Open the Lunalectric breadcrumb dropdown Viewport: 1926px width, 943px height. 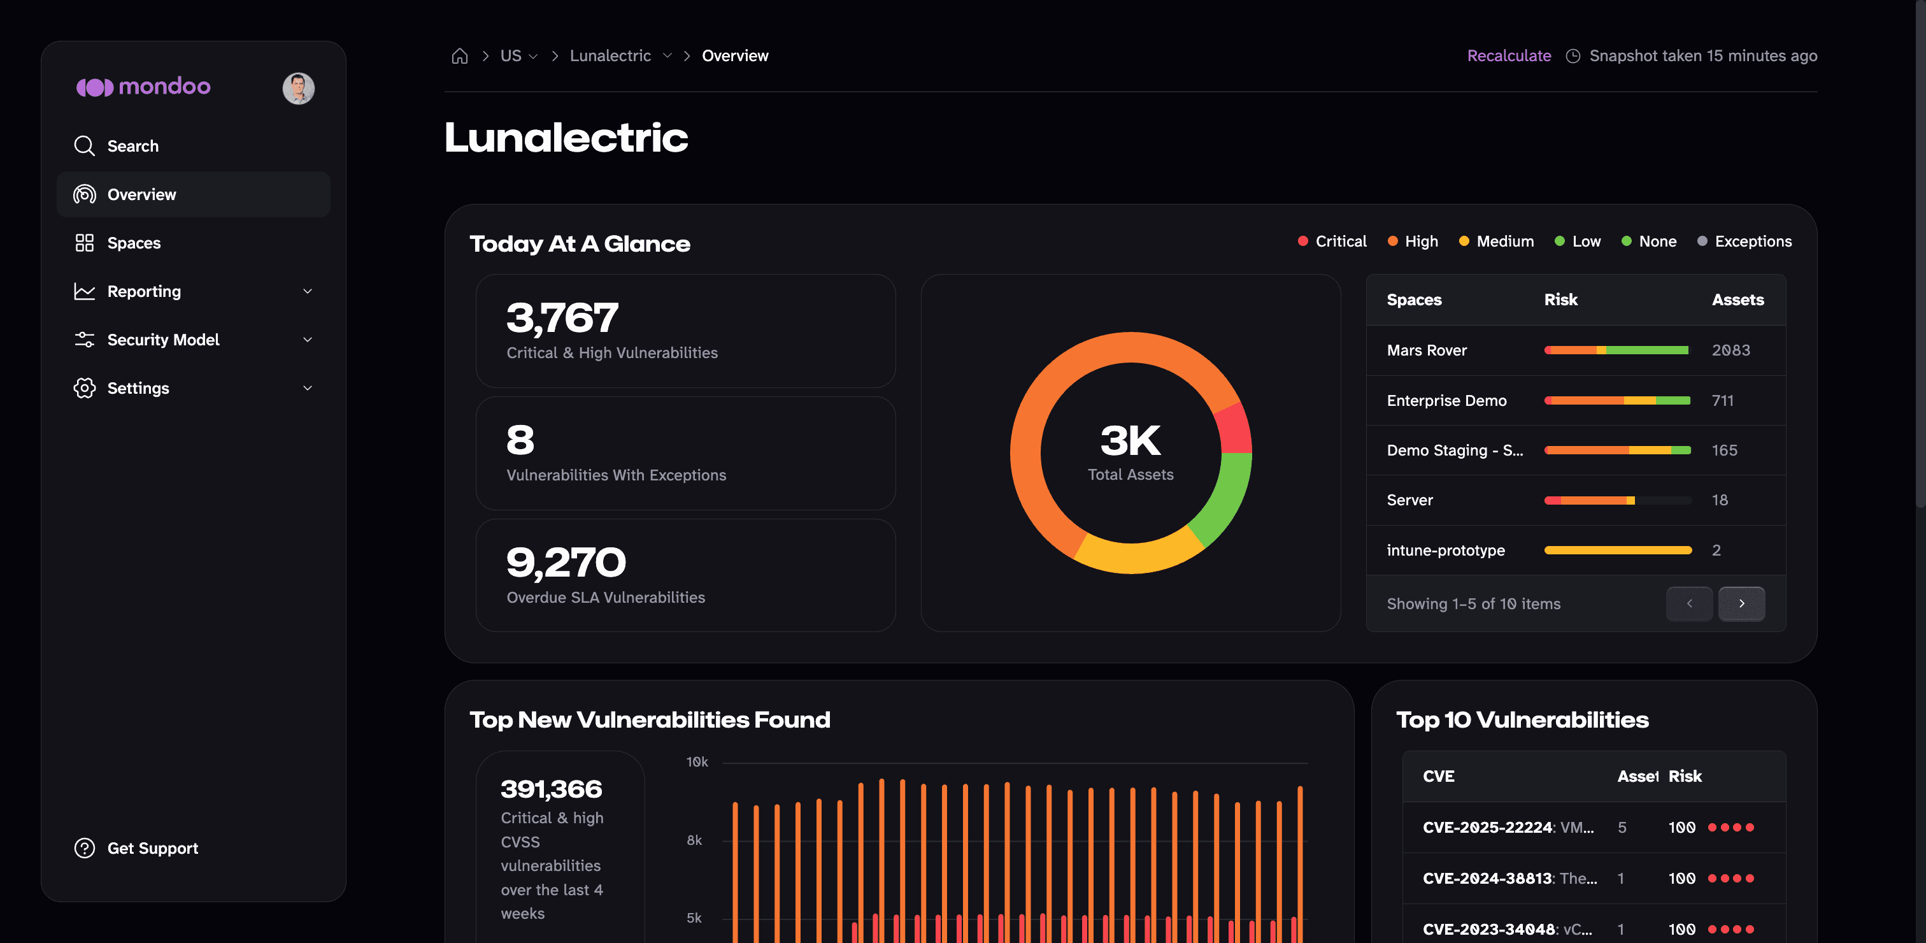pyautogui.click(x=620, y=56)
